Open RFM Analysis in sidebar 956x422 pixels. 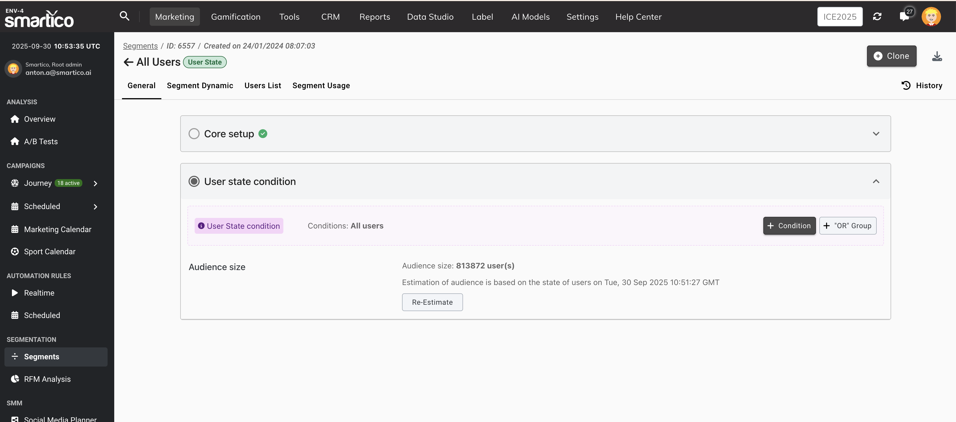47,379
